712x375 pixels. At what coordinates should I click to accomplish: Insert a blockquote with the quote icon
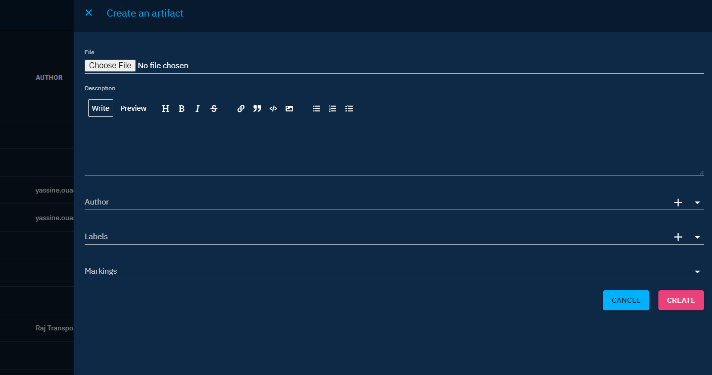click(257, 108)
